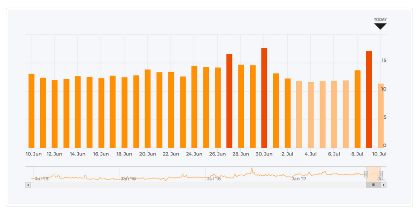Click the first bar at 10. Jun

(x=31, y=111)
